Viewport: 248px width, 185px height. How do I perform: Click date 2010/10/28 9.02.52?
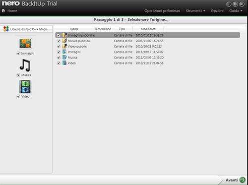pyautogui.click(x=149, y=47)
